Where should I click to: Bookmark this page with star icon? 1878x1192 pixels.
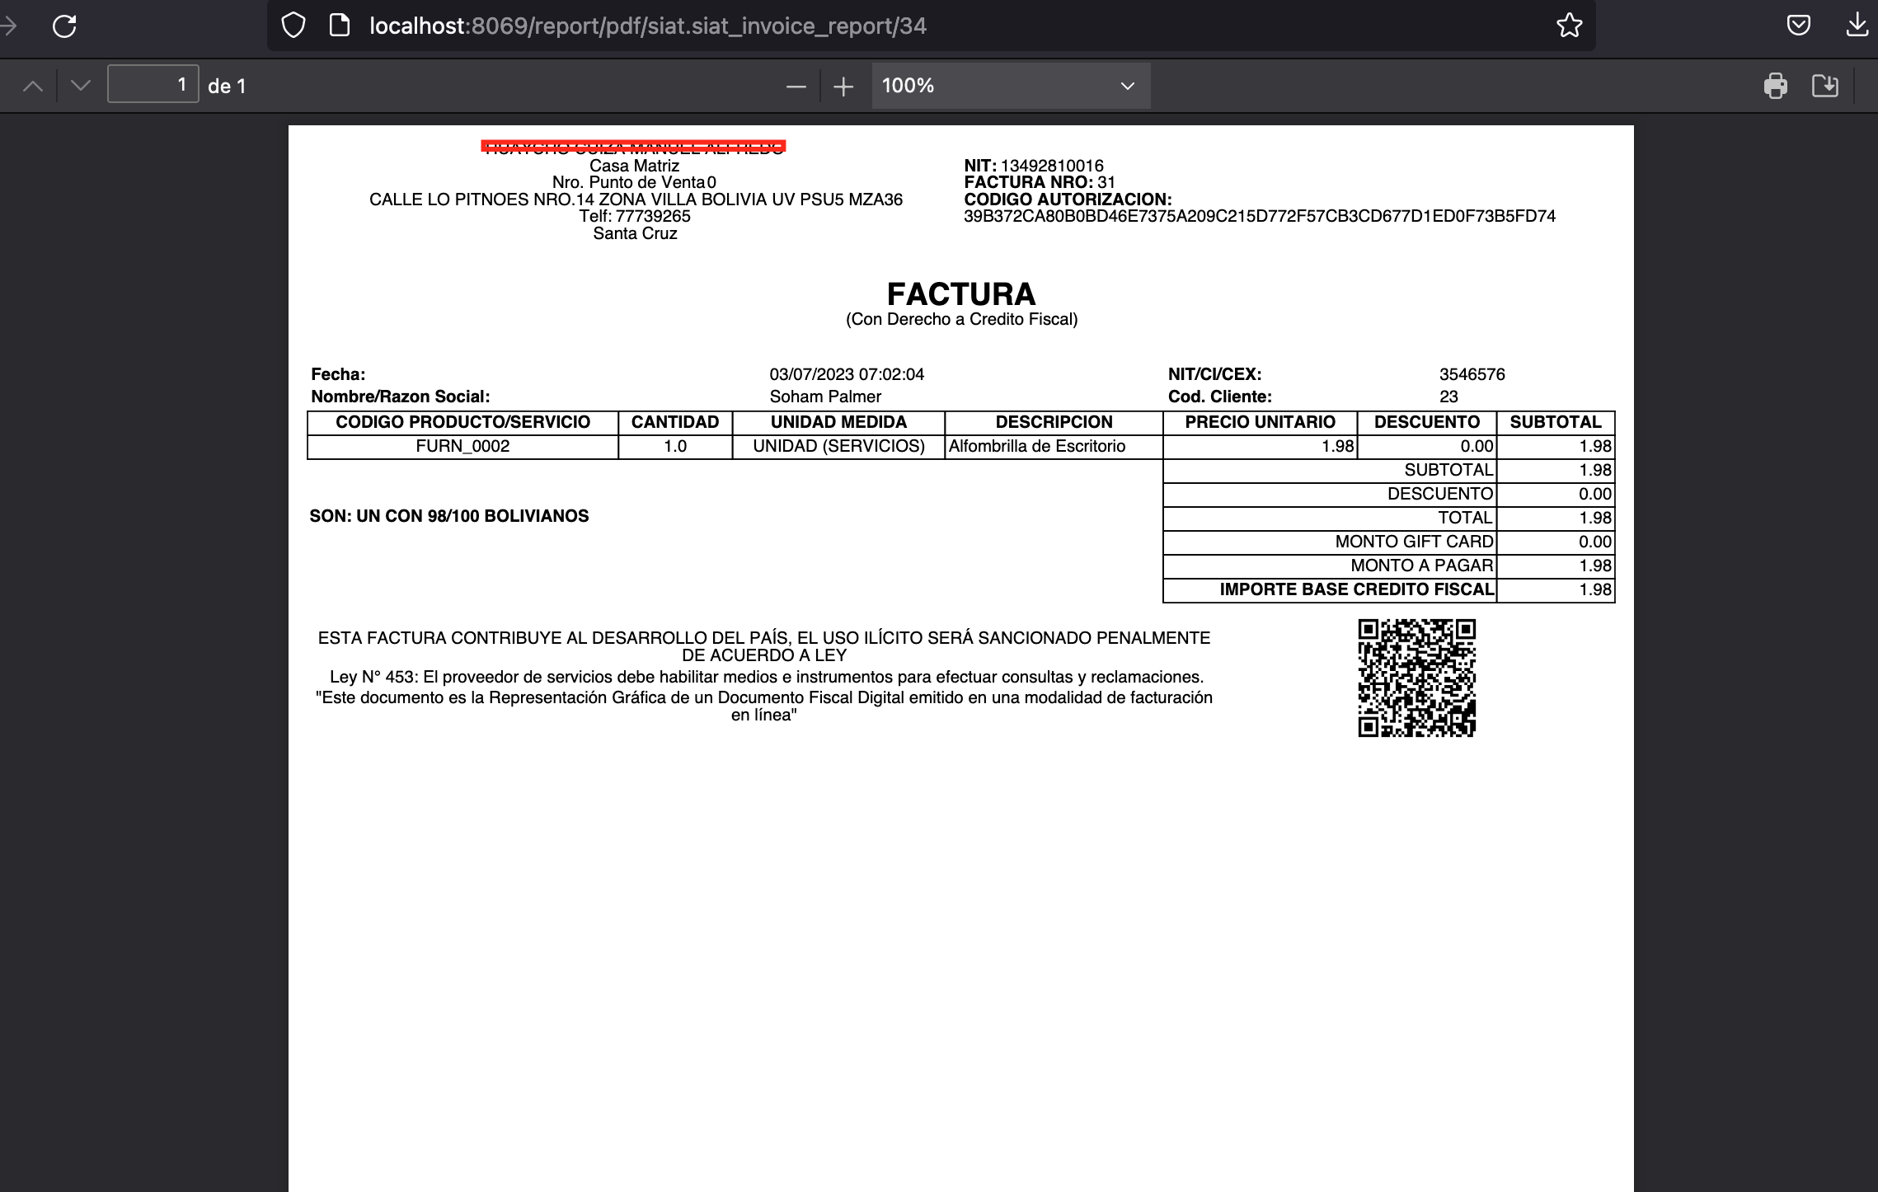coord(1569,26)
